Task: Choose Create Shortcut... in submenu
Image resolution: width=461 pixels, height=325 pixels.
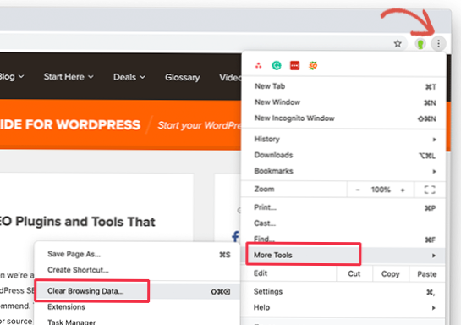Action: tap(137, 270)
